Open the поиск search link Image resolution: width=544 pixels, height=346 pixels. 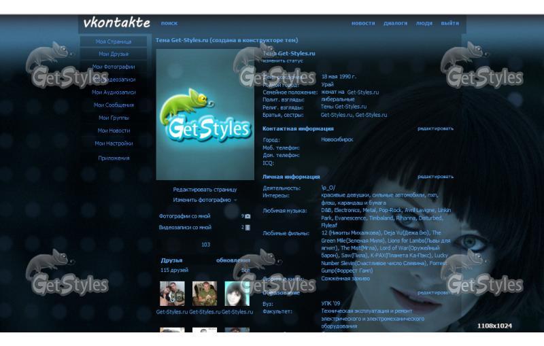click(x=169, y=23)
